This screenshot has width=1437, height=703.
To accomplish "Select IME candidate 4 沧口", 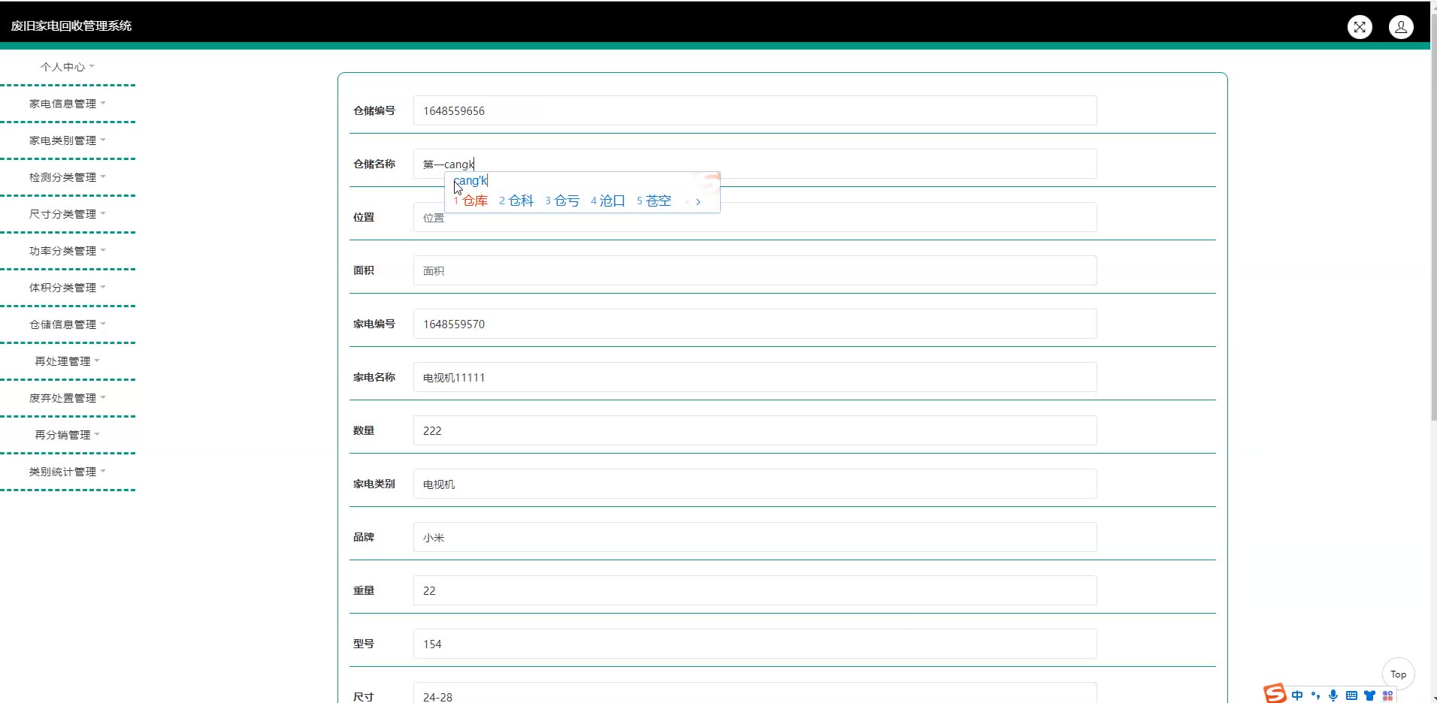I will coord(608,201).
